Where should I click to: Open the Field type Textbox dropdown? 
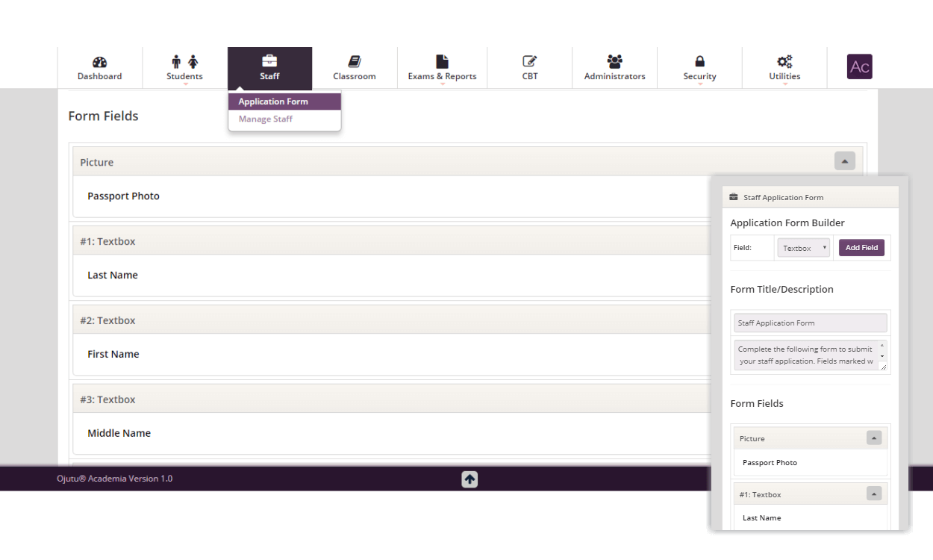coord(804,248)
